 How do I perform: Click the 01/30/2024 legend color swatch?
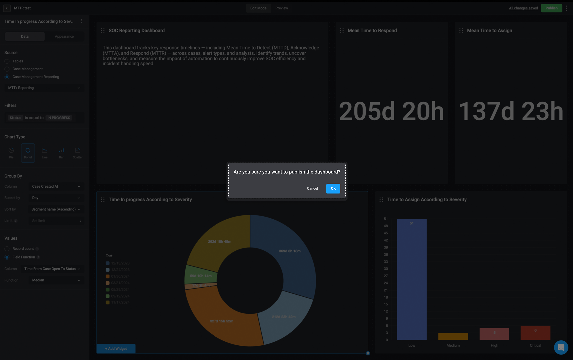tap(108, 276)
